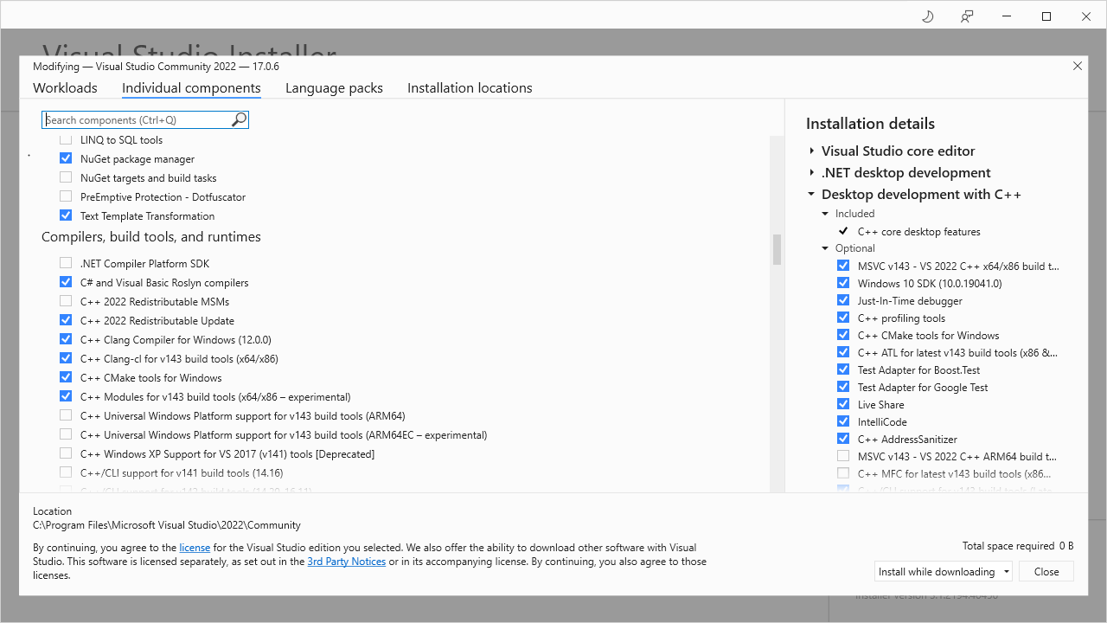Uncheck MSVC v143 x64/x86 build tools option

pos(843,266)
